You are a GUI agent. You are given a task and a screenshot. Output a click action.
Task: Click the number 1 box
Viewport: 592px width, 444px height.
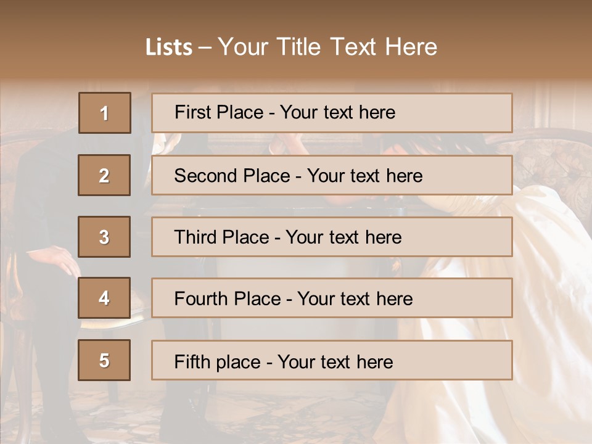coord(105,113)
